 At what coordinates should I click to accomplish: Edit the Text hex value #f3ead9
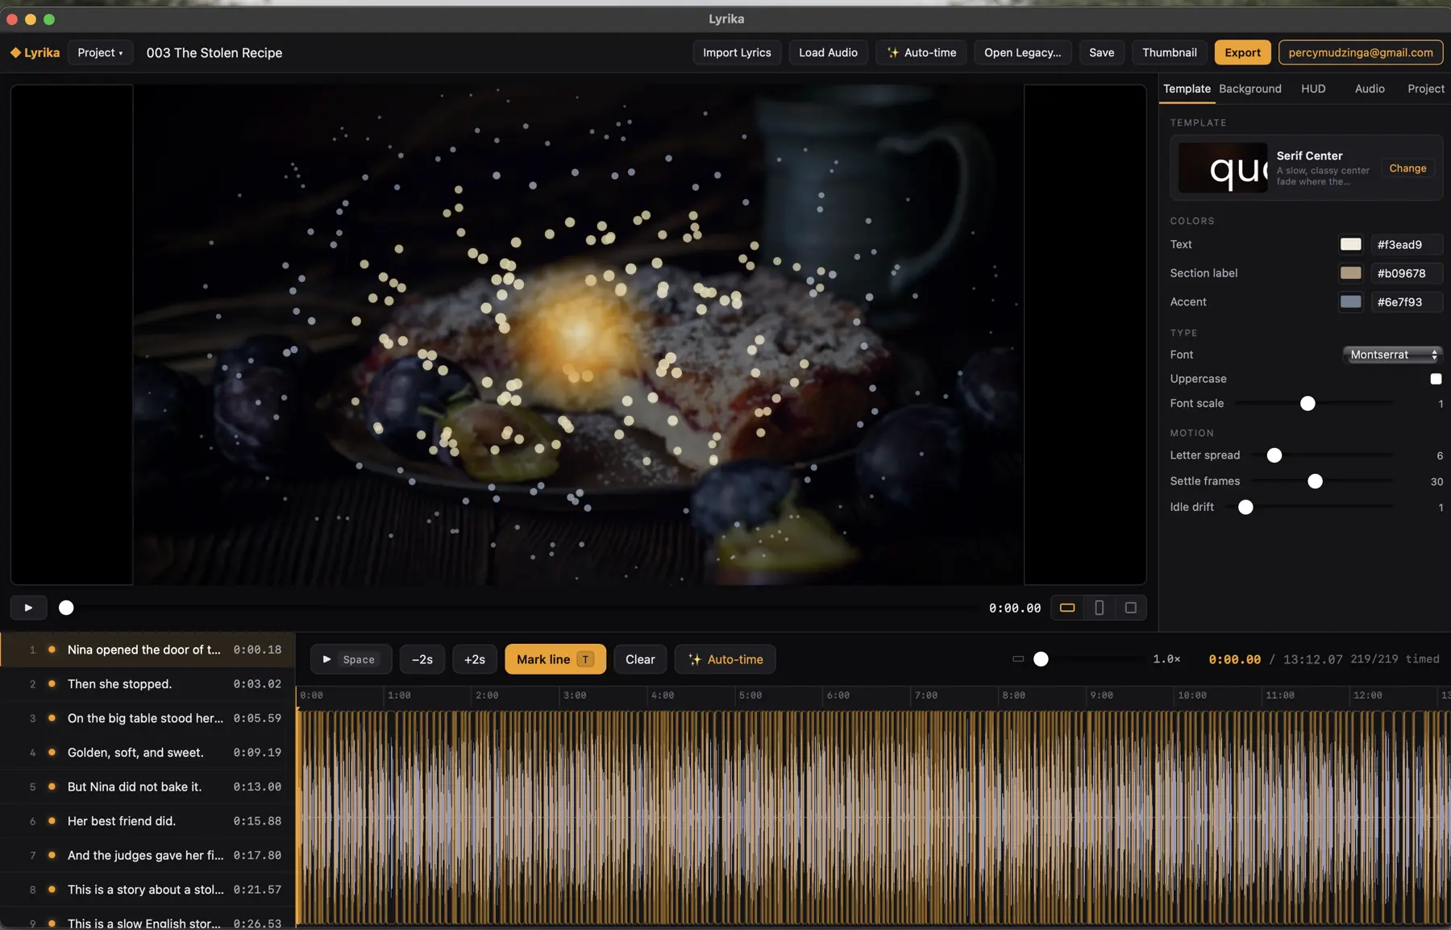coord(1405,244)
